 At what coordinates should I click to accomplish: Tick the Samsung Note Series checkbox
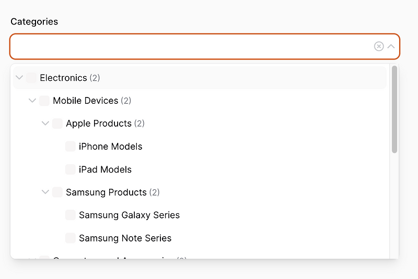71,238
